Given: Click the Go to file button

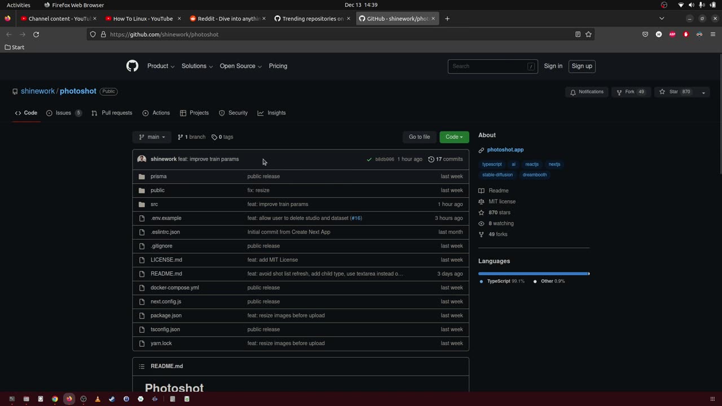Looking at the screenshot, I should 419,137.
